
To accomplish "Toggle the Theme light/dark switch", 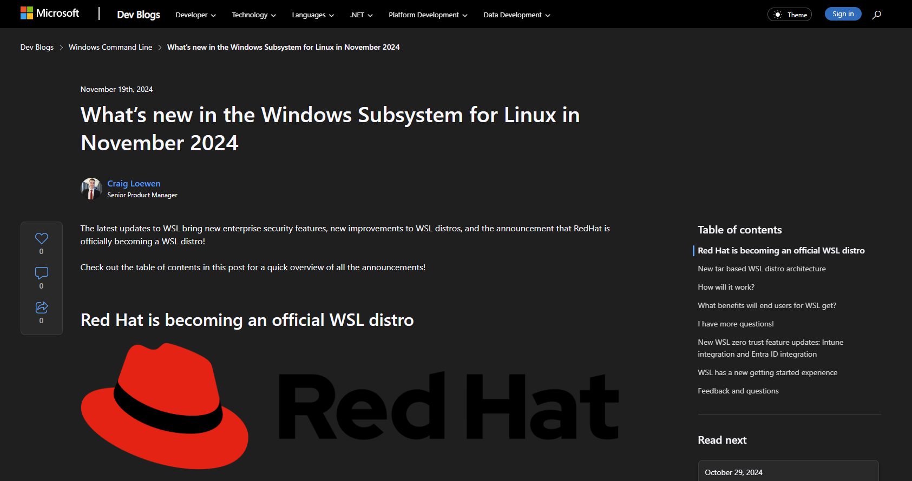I will click(790, 15).
